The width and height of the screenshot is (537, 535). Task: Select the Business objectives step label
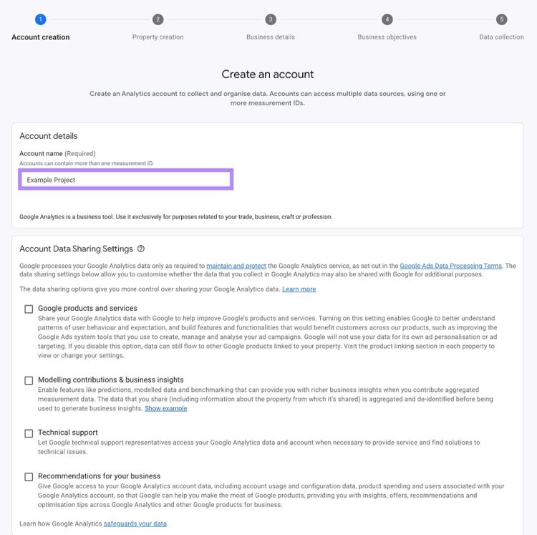click(387, 37)
